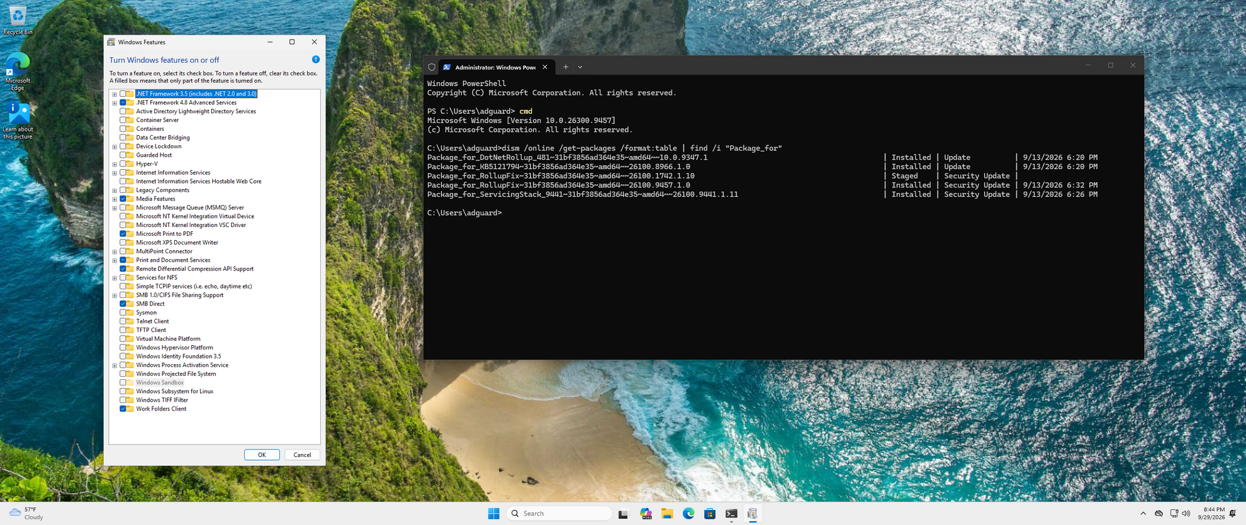
Task: Enable the Telnet Client checkbox
Action: coord(123,321)
